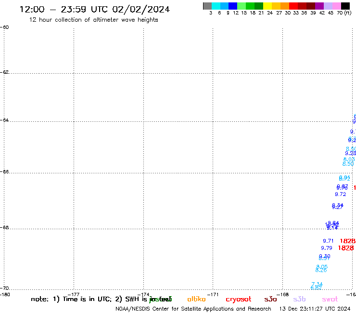Screen dimensions: 356x313
Task: Click the 'note: 1) Time is in UTC' text
Action: pyautogui.click(x=71, y=299)
